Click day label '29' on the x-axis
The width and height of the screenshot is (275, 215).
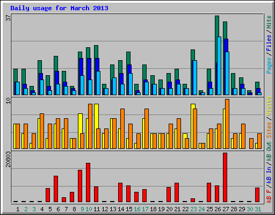[242, 209]
